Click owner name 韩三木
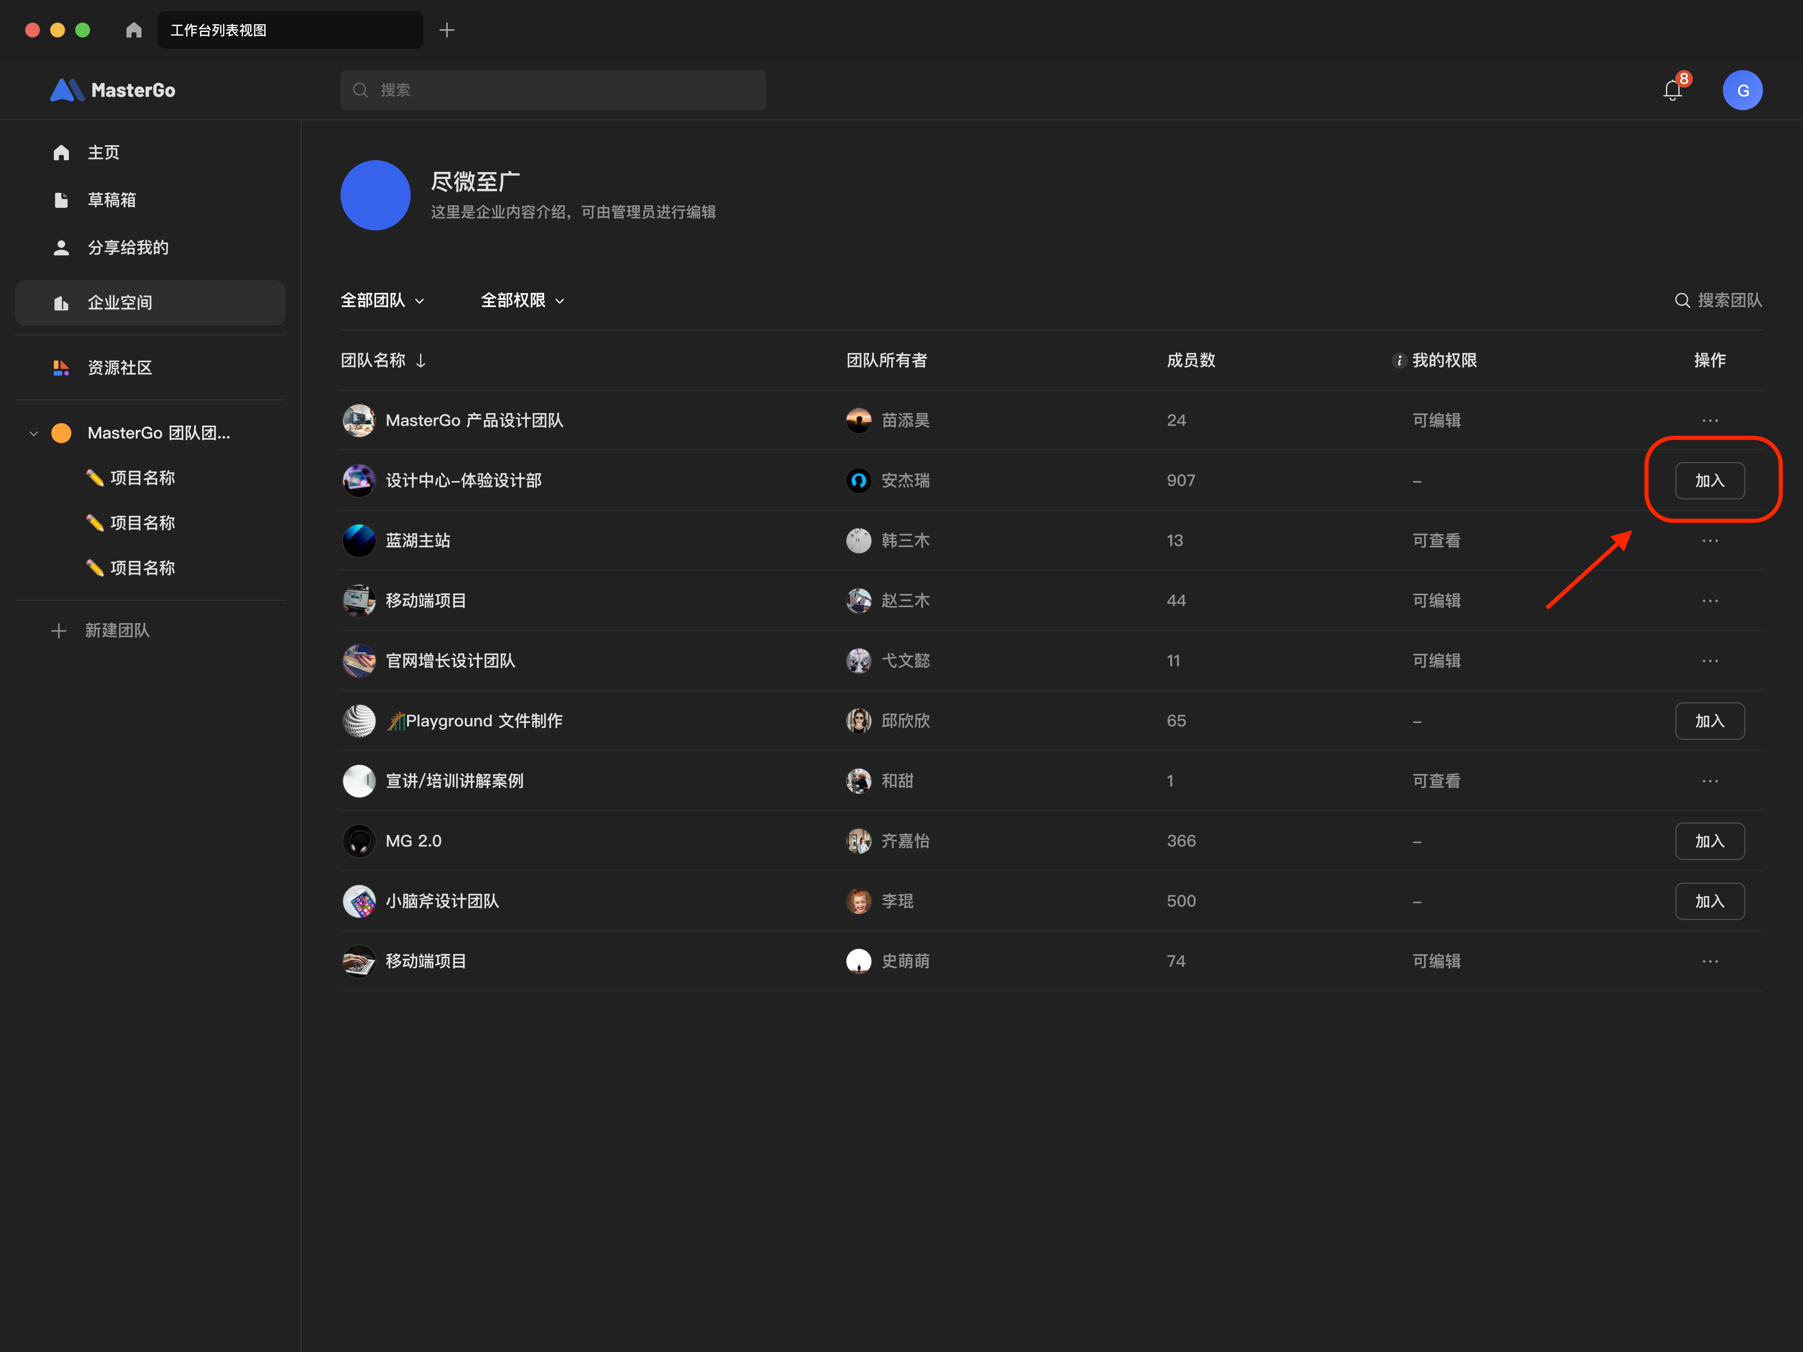Image resolution: width=1803 pixels, height=1352 pixels. (x=906, y=541)
